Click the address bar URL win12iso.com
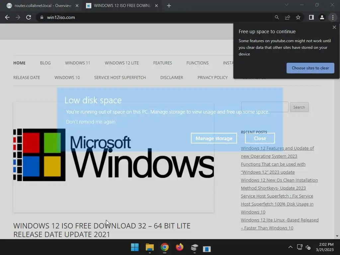 (x=61, y=17)
